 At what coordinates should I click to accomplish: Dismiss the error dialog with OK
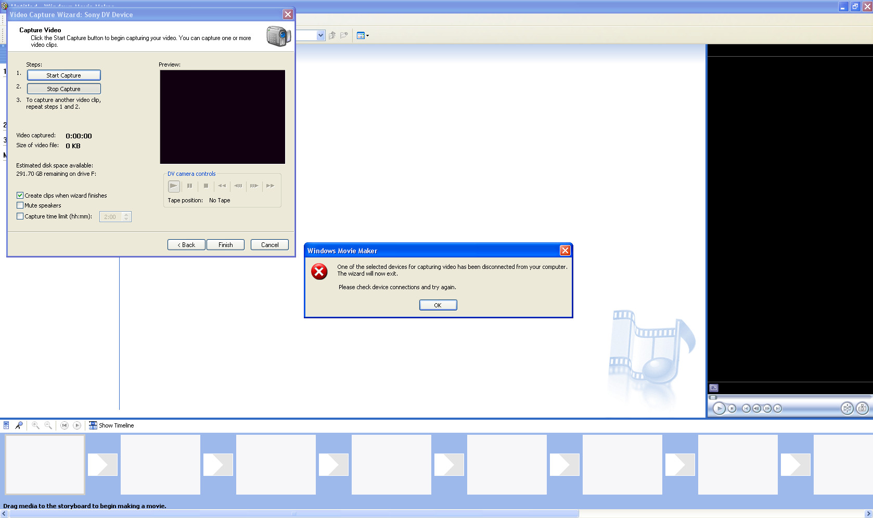pyautogui.click(x=438, y=305)
